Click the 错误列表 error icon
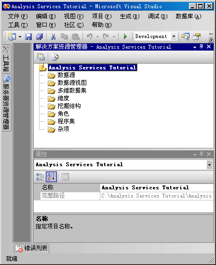 click(19, 249)
